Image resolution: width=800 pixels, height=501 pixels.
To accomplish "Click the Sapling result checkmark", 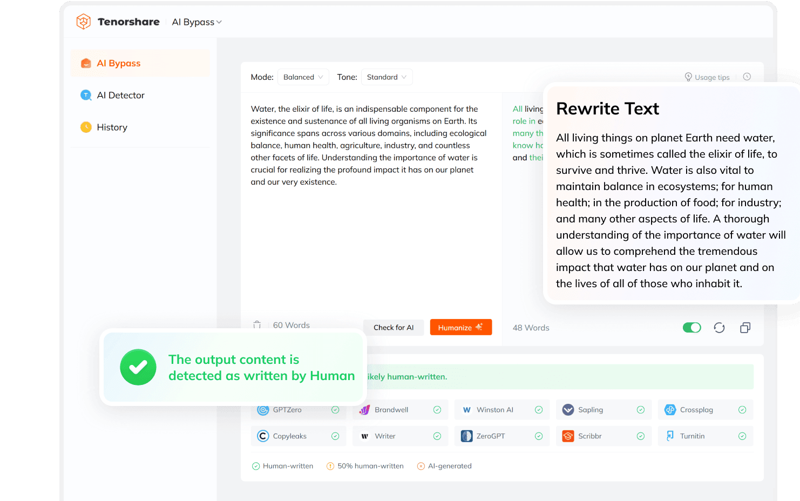I will 641,410.
